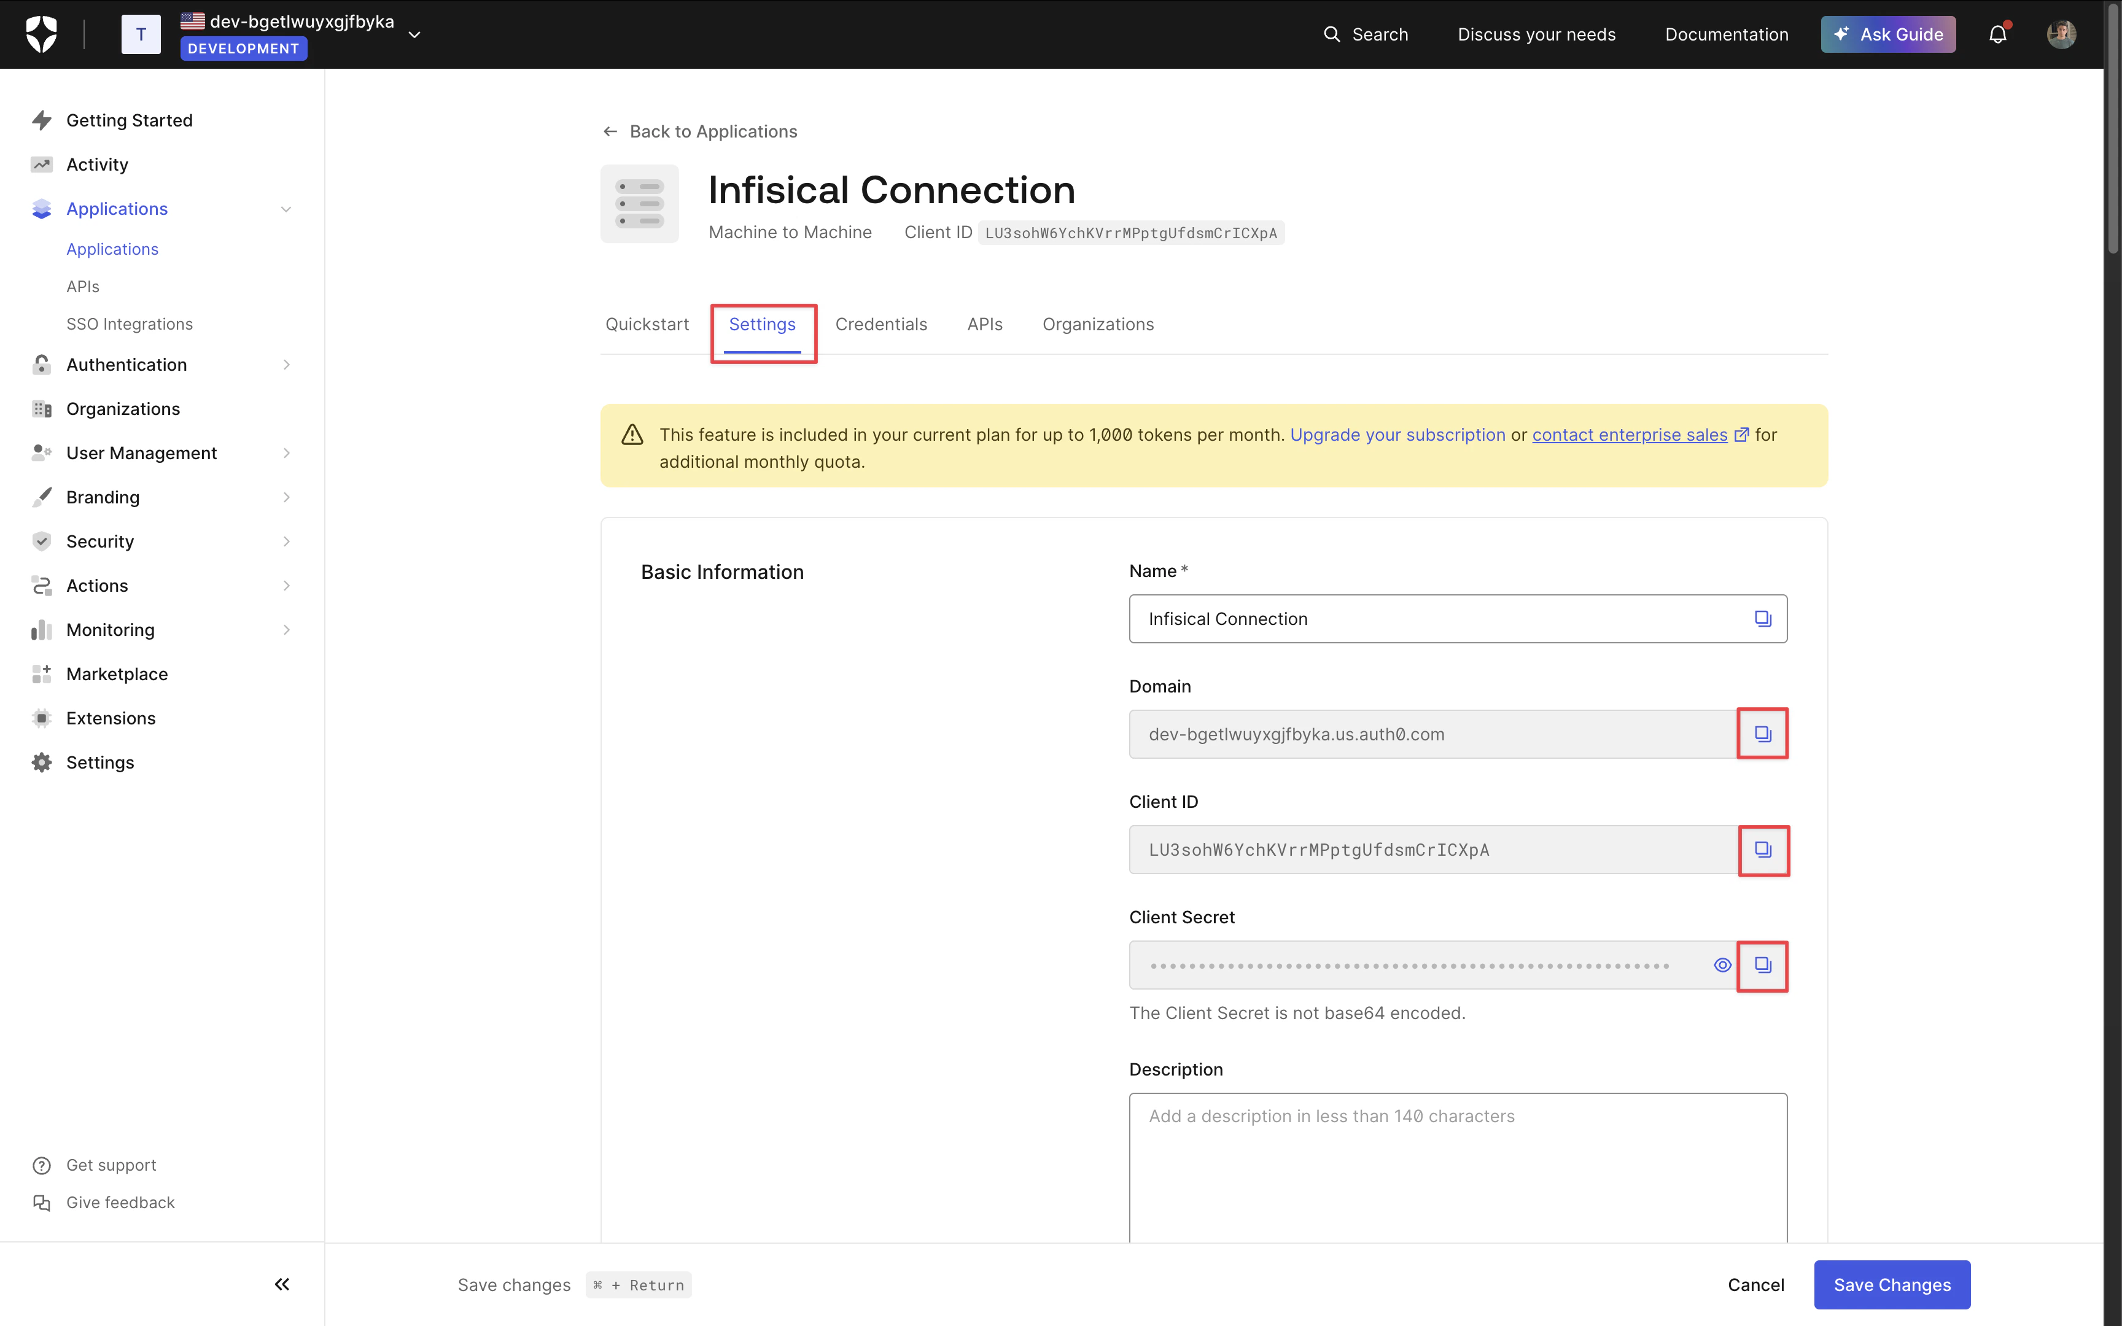2122x1326 pixels.
Task: Expand the Actions section chevron
Action: tap(286, 585)
